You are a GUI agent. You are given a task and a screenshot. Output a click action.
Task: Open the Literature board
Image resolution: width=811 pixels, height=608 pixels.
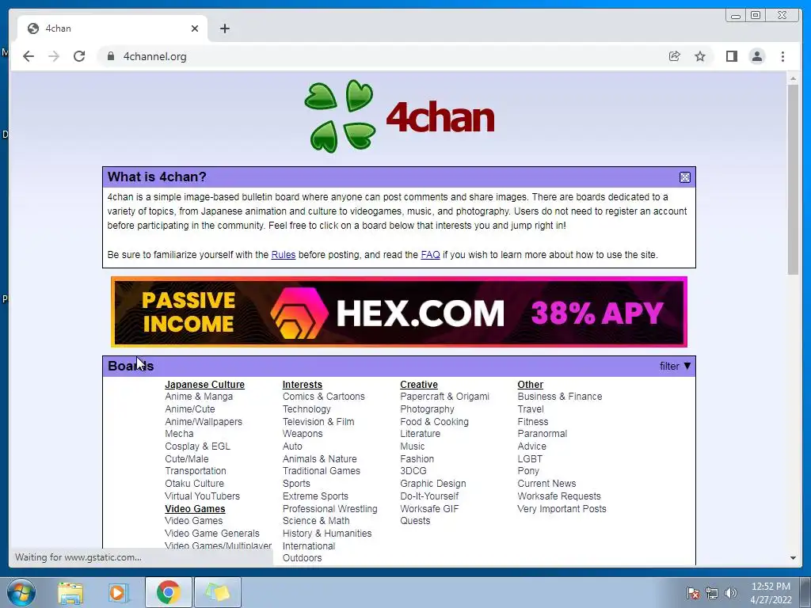pos(420,434)
